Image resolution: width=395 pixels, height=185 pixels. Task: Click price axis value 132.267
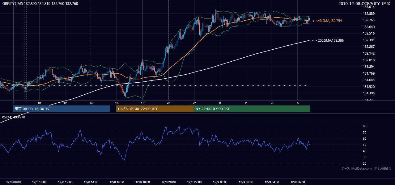point(369,47)
